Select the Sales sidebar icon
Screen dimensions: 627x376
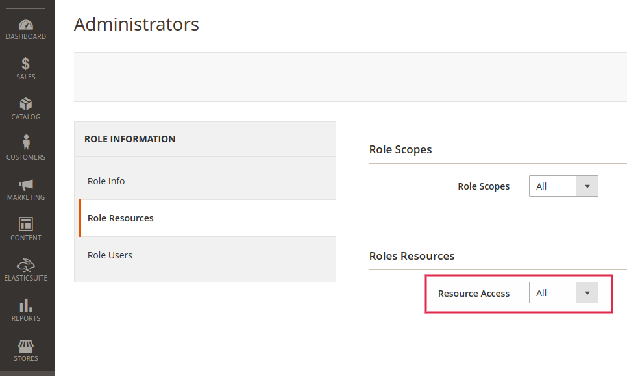[26, 67]
